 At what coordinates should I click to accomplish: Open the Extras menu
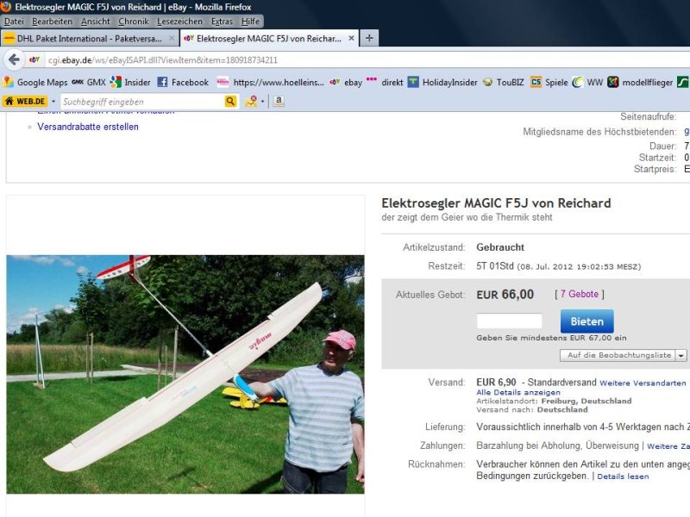(222, 21)
